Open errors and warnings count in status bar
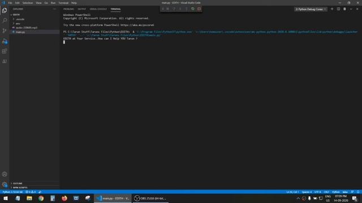The image size is (362, 203). click(31, 192)
